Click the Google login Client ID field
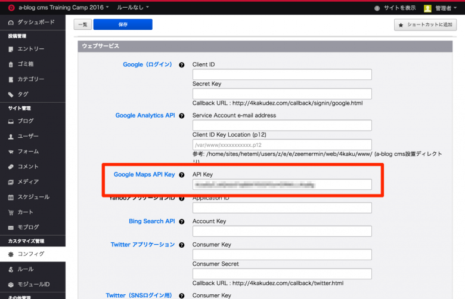Screen dimensions: 465x299 (282, 75)
